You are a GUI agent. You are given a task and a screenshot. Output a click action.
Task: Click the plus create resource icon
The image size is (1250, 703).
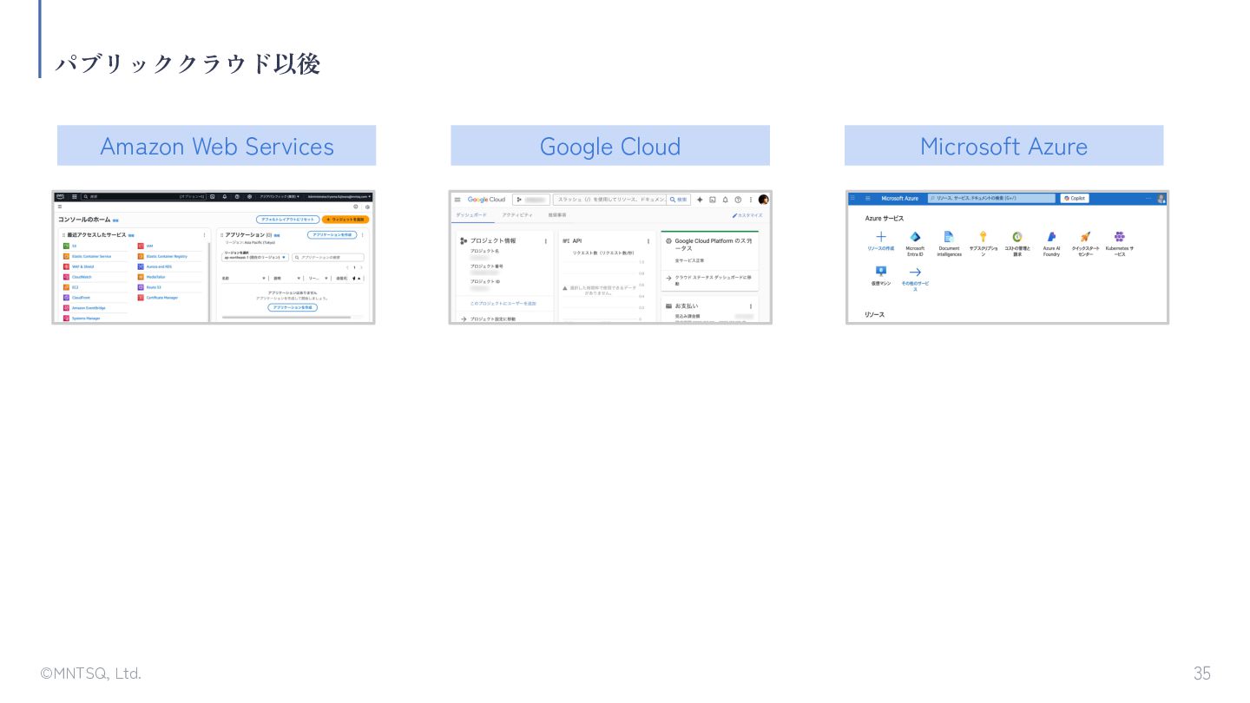coord(881,237)
